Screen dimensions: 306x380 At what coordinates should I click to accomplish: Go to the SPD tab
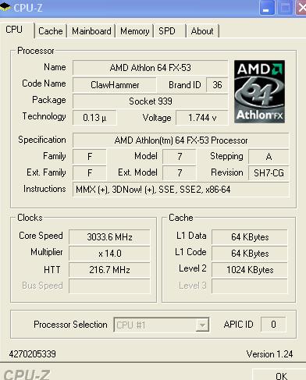click(x=167, y=31)
